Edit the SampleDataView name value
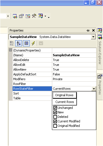 click(x=74, y=55)
